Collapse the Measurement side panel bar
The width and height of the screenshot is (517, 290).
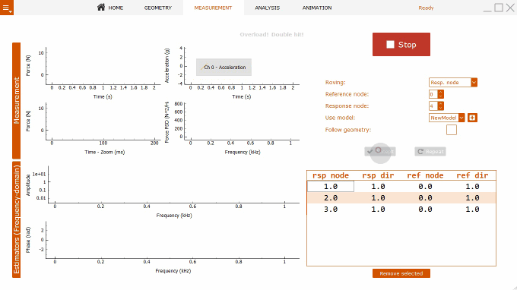pos(17,101)
